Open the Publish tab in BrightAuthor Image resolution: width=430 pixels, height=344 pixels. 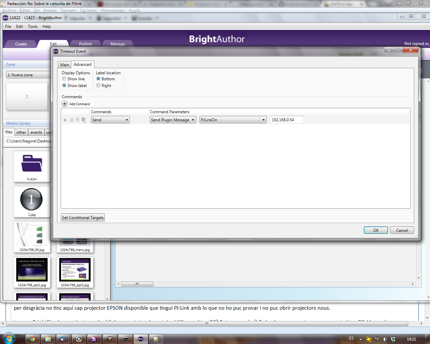[x=85, y=44]
